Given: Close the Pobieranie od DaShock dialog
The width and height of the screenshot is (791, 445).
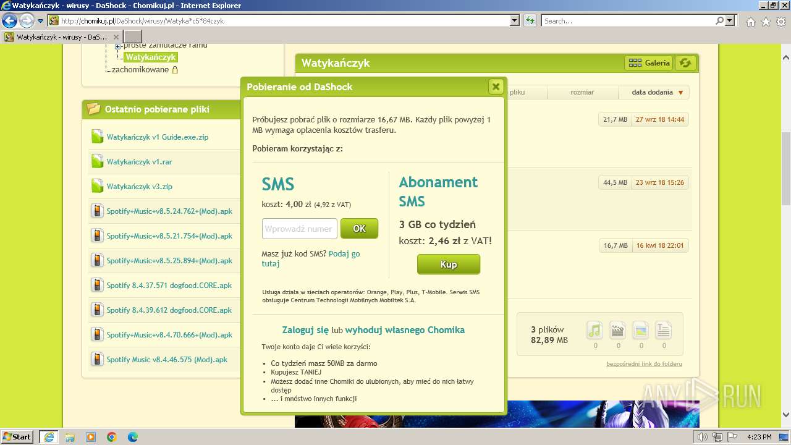Looking at the screenshot, I should (x=496, y=87).
